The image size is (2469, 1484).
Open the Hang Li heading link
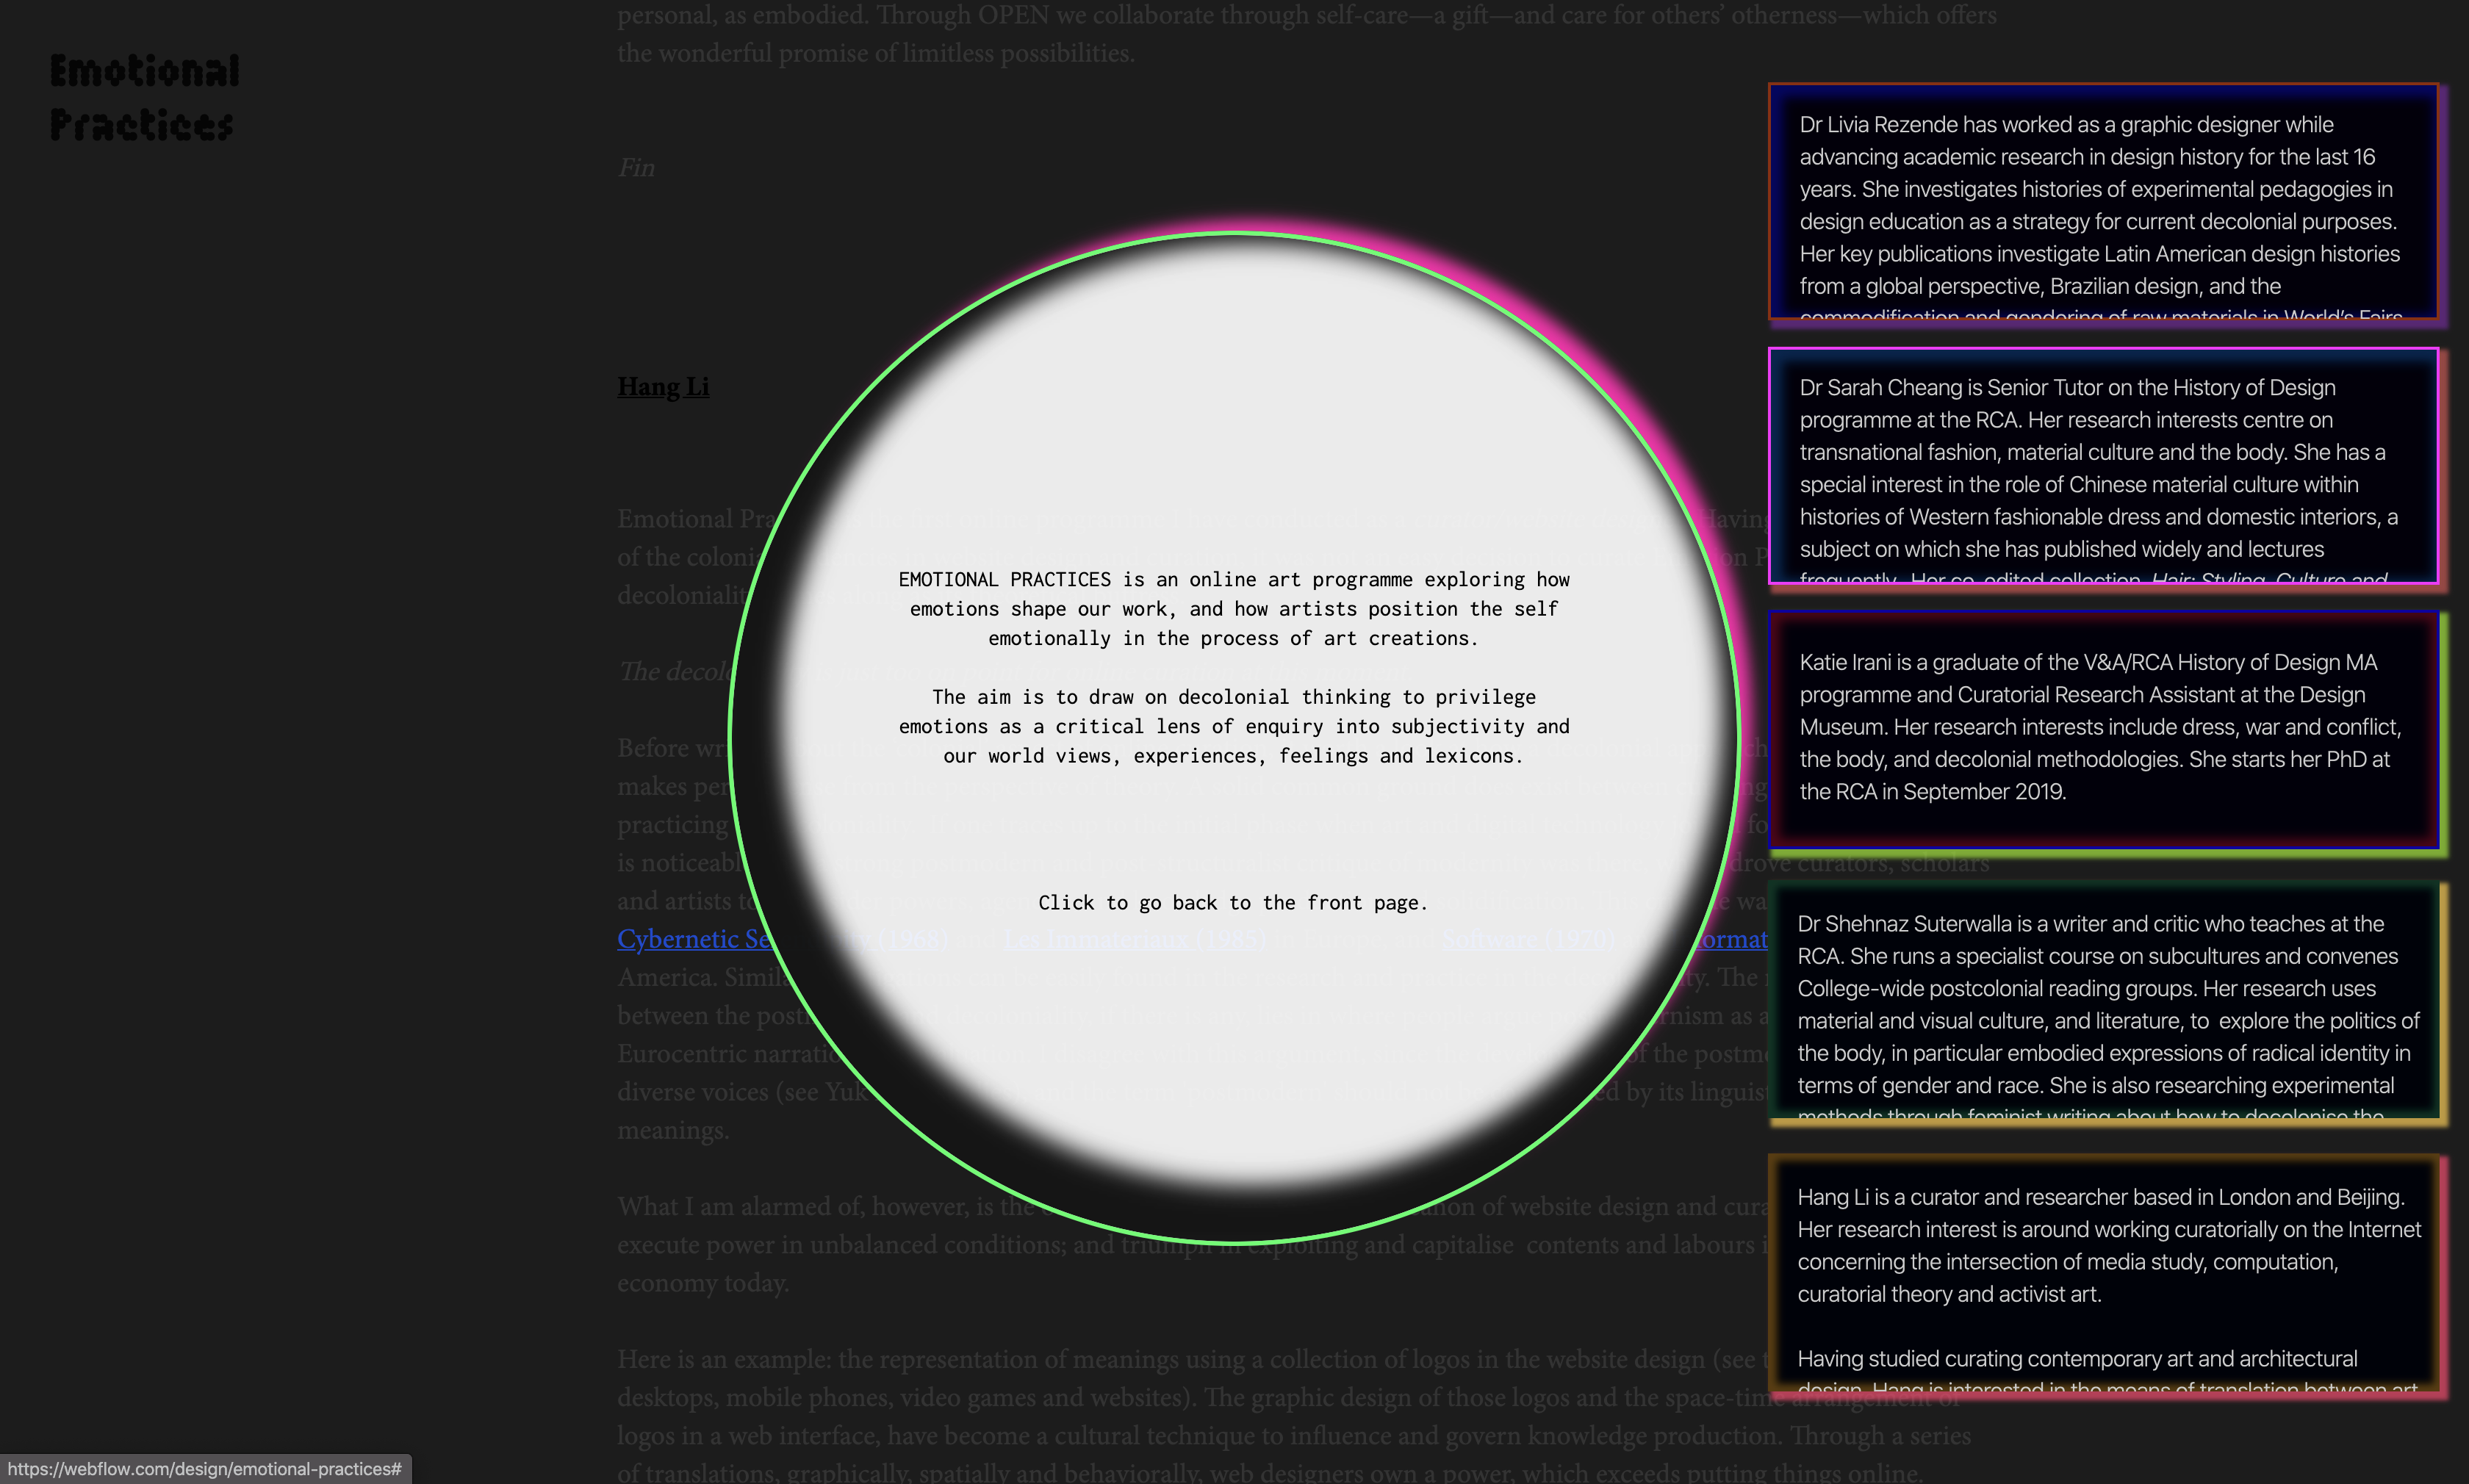(x=663, y=386)
